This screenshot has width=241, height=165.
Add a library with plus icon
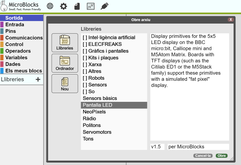tap(38, 79)
